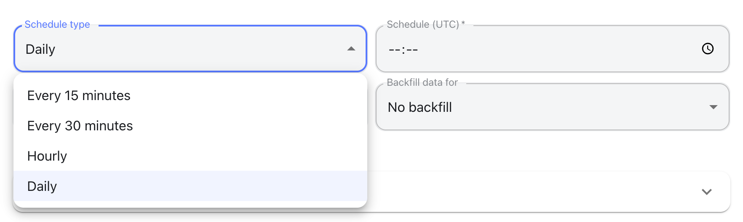Pick the Hourly schedule option

click(x=47, y=156)
